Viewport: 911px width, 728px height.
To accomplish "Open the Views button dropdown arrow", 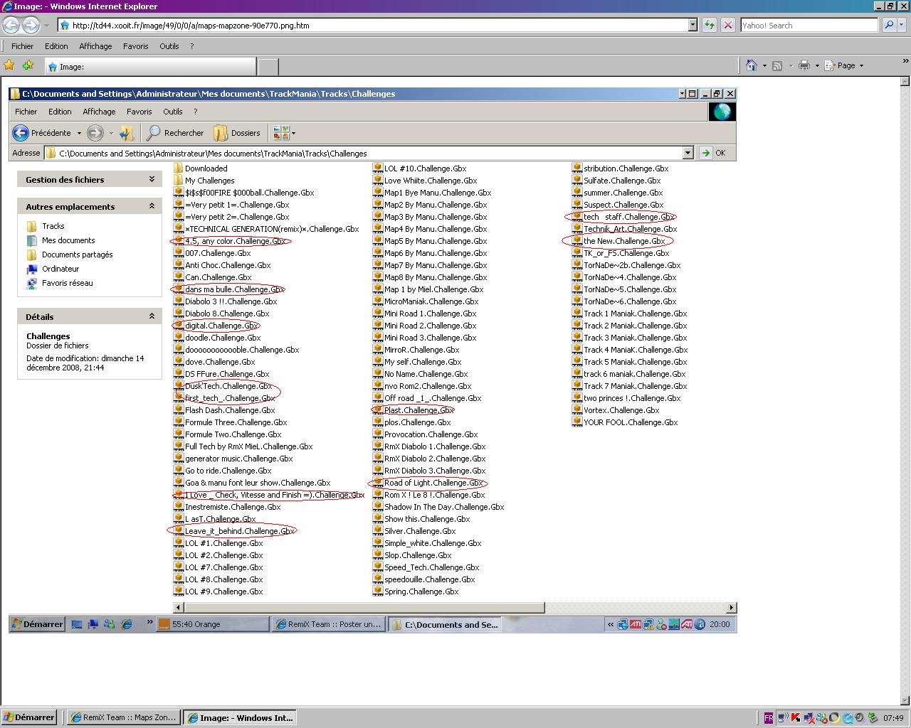I will tap(293, 133).
